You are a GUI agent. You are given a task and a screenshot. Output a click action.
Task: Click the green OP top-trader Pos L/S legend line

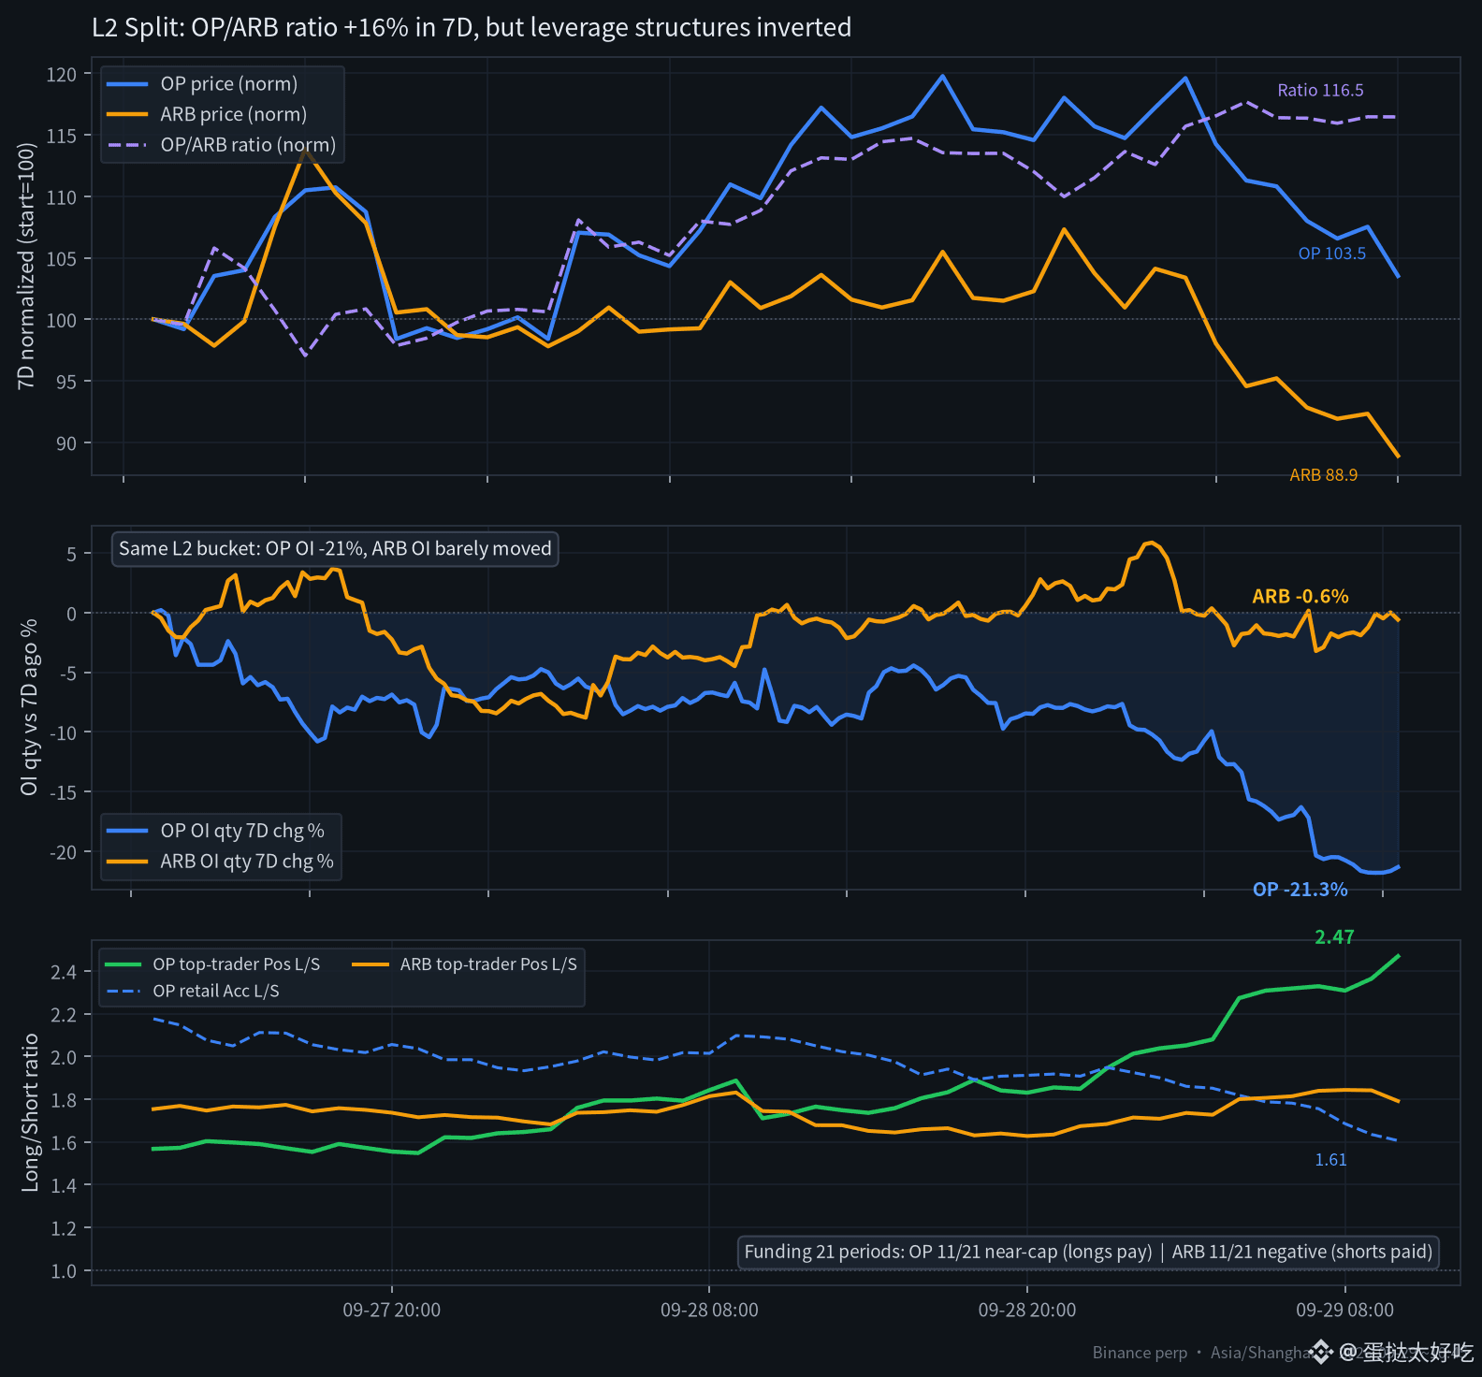tap(123, 964)
